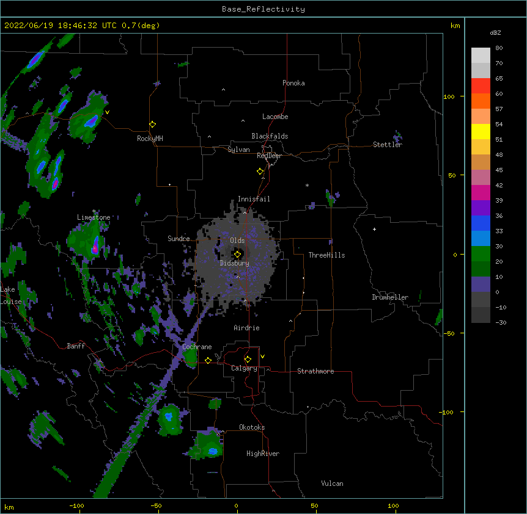Click the Vulcan label
The image size is (527, 514).
click(x=332, y=483)
